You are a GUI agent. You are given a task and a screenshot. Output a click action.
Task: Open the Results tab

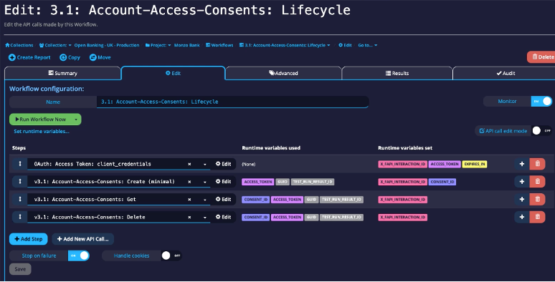(x=397, y=73)
